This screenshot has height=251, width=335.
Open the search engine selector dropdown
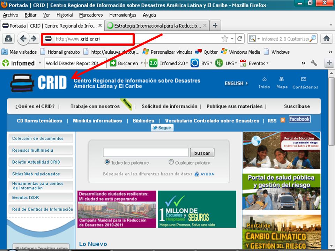coord(258,39)
